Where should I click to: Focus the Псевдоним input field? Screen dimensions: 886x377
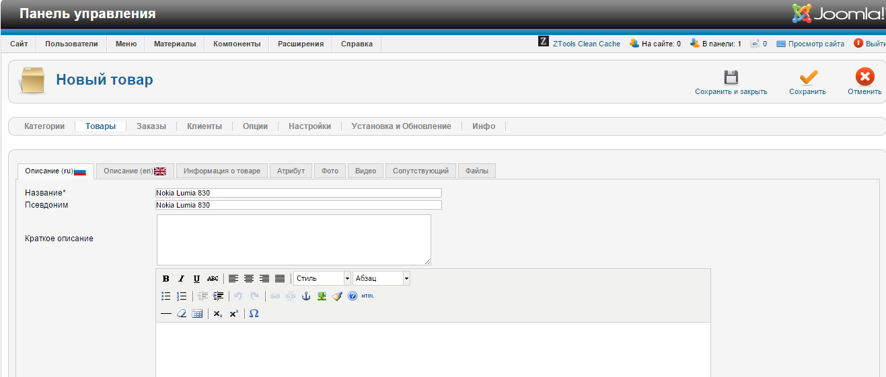299,205
